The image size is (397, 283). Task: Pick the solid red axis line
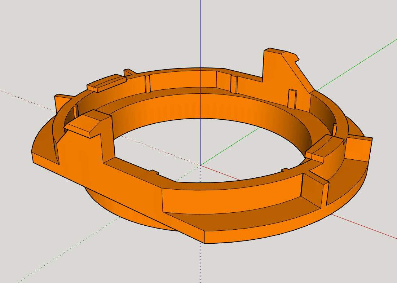pos(365,226)
